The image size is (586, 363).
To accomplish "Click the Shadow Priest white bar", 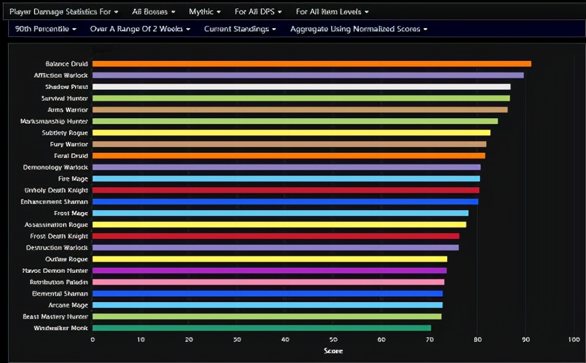I will [x=301, y=87].
